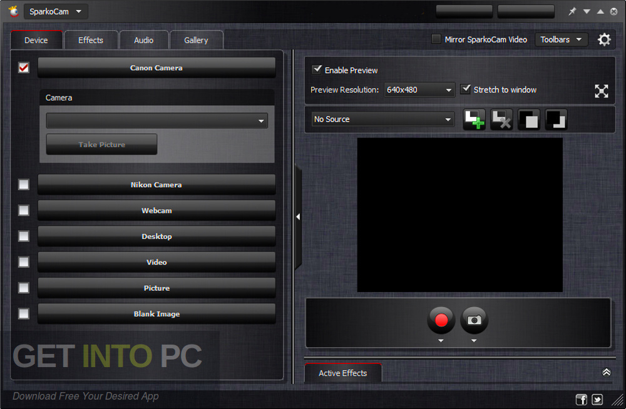626x409 pixels.
Task: Click the Webcam source button
Action: (x=156, y=210)
